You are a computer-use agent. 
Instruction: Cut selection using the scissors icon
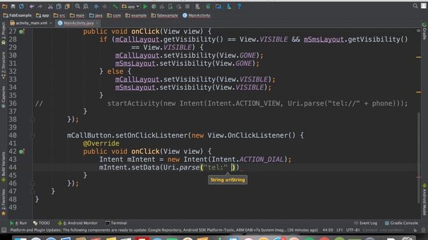pyautogui.click(x=50, y=6)
